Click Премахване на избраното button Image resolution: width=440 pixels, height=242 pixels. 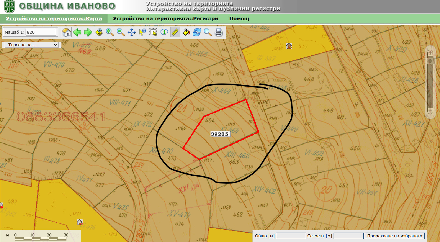[x=394, y=236]
